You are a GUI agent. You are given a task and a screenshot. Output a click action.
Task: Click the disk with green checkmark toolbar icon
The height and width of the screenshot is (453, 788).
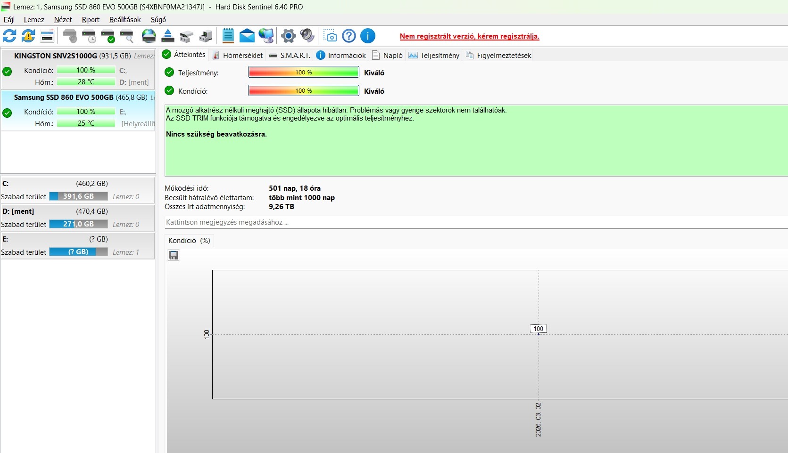[x=108, y=36]
